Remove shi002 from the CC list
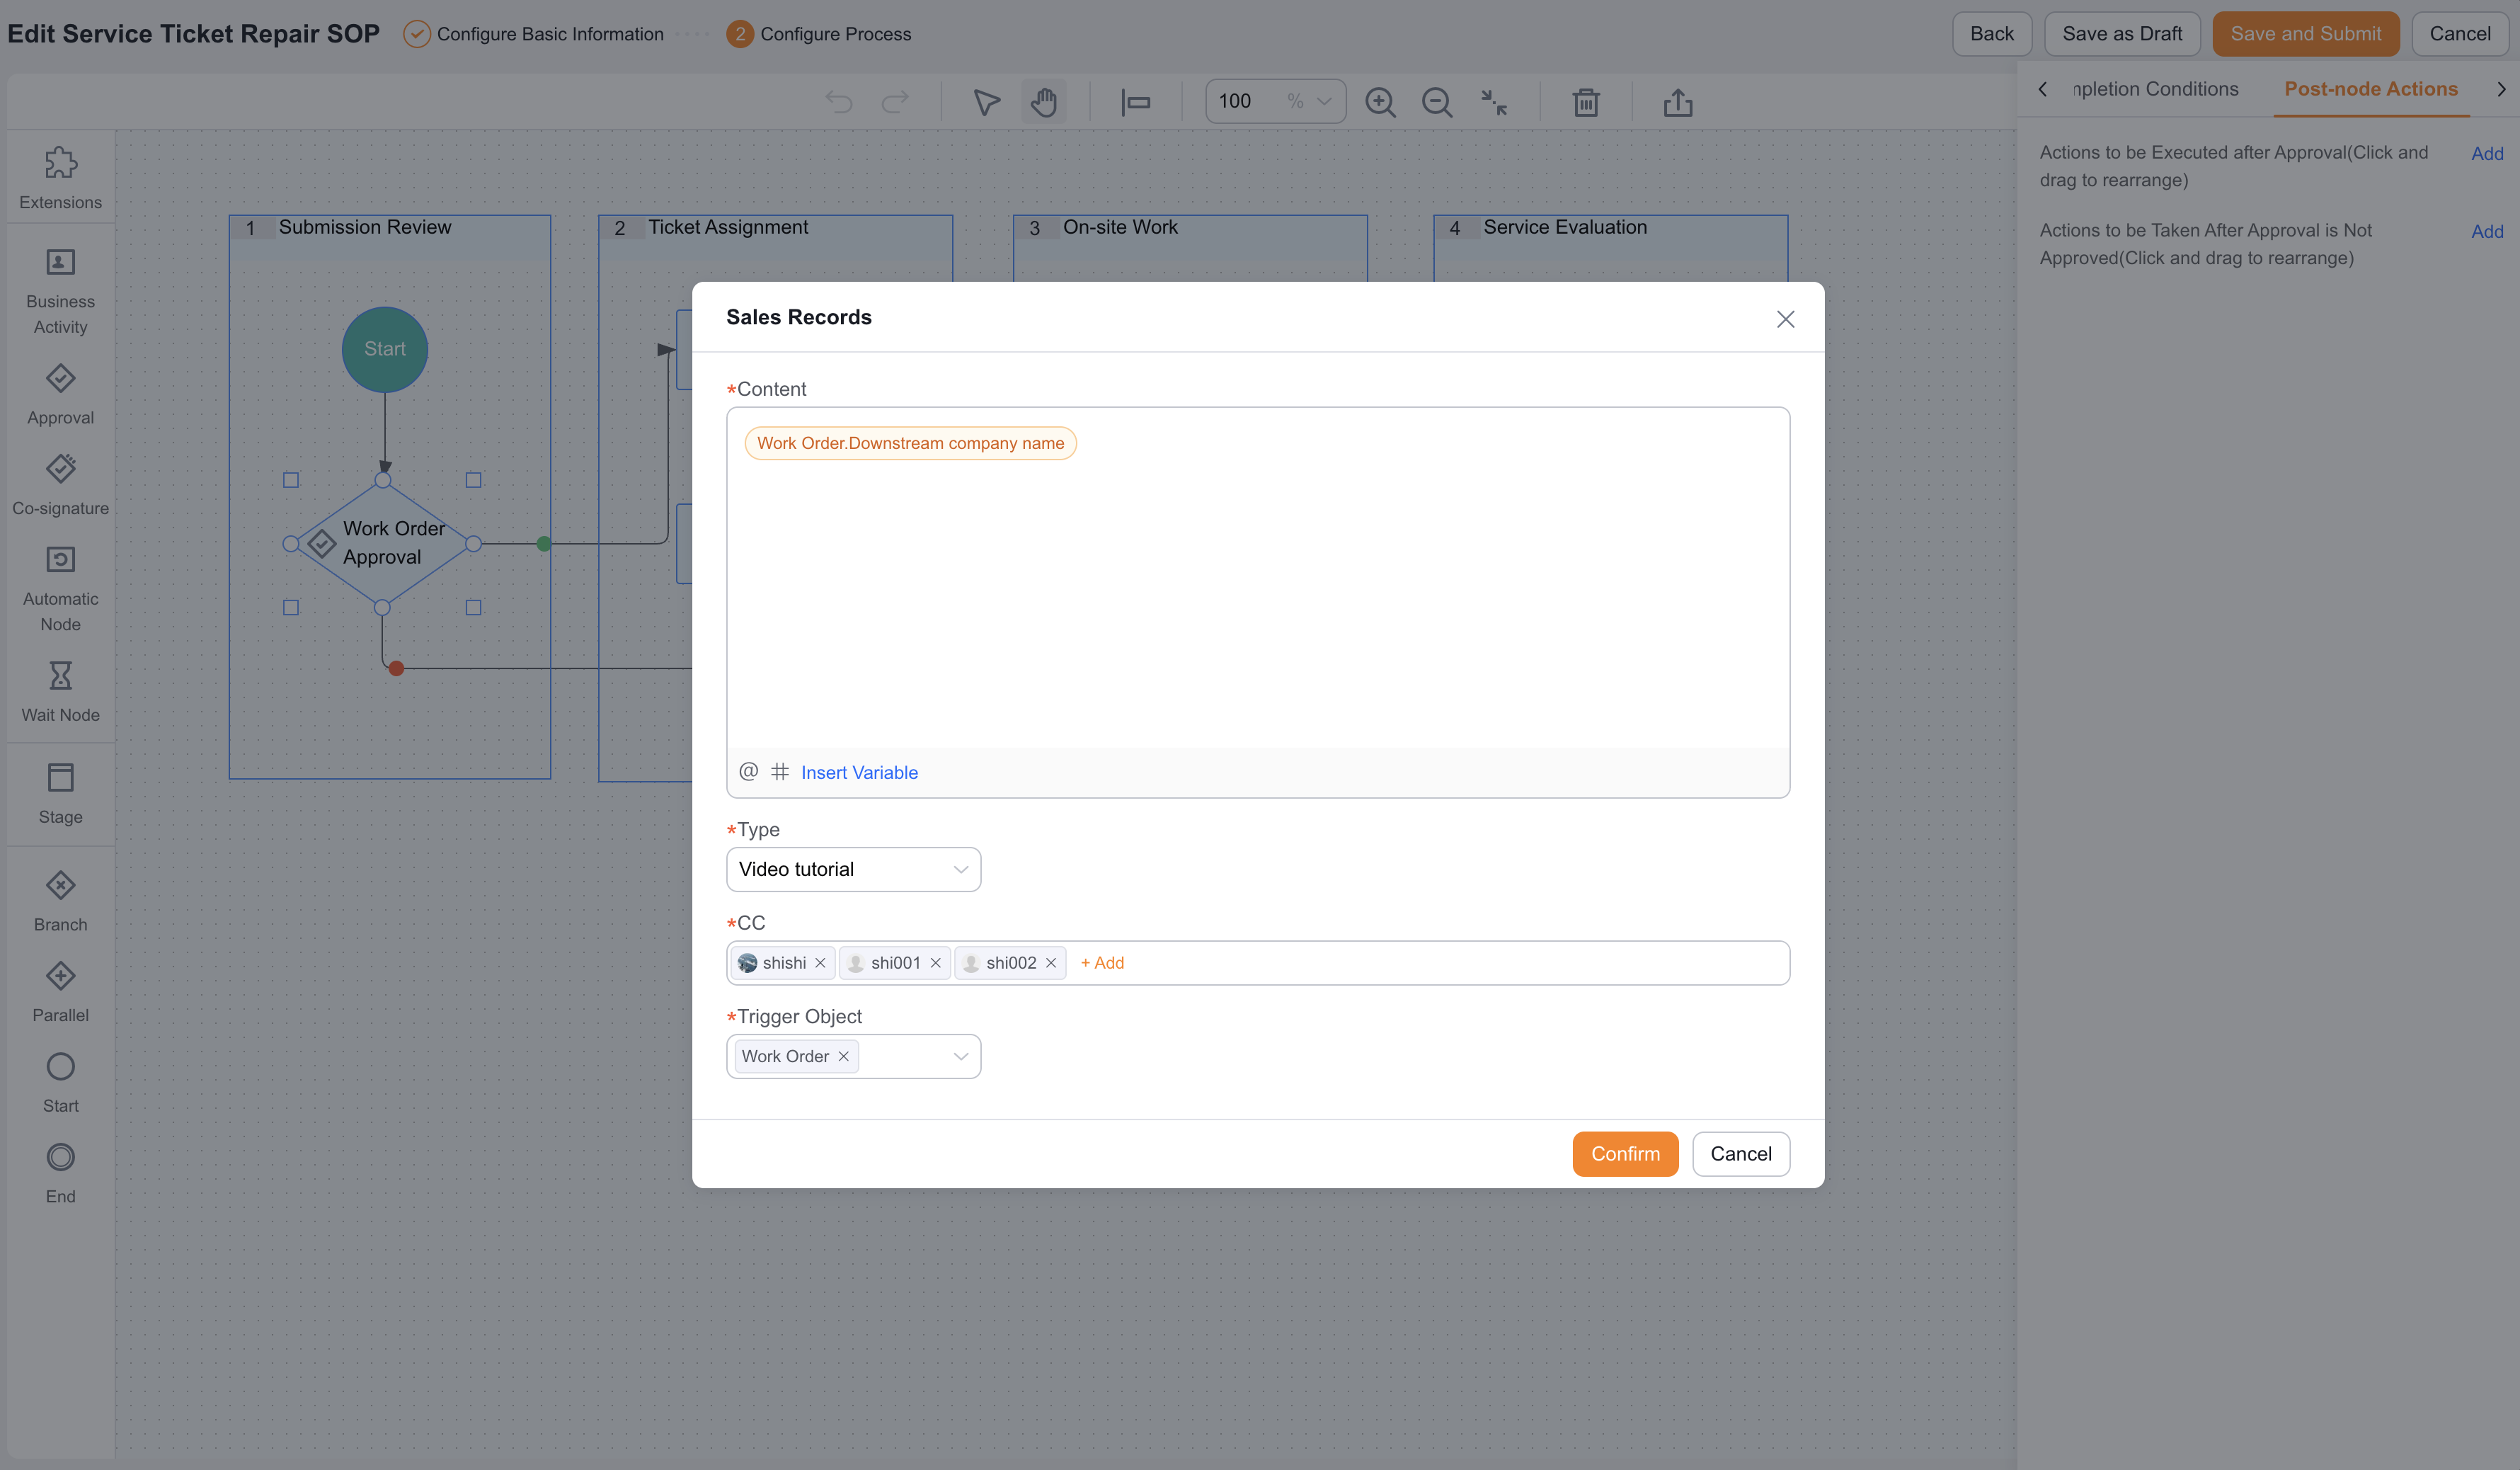 point(1051,962)
